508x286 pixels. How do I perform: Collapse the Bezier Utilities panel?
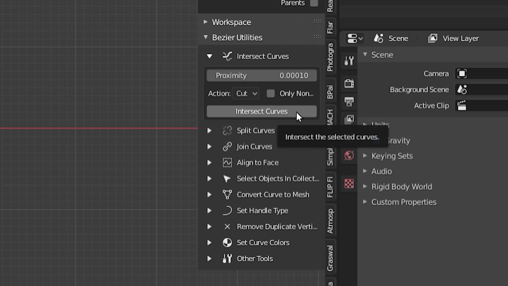[x=205, y=37]
